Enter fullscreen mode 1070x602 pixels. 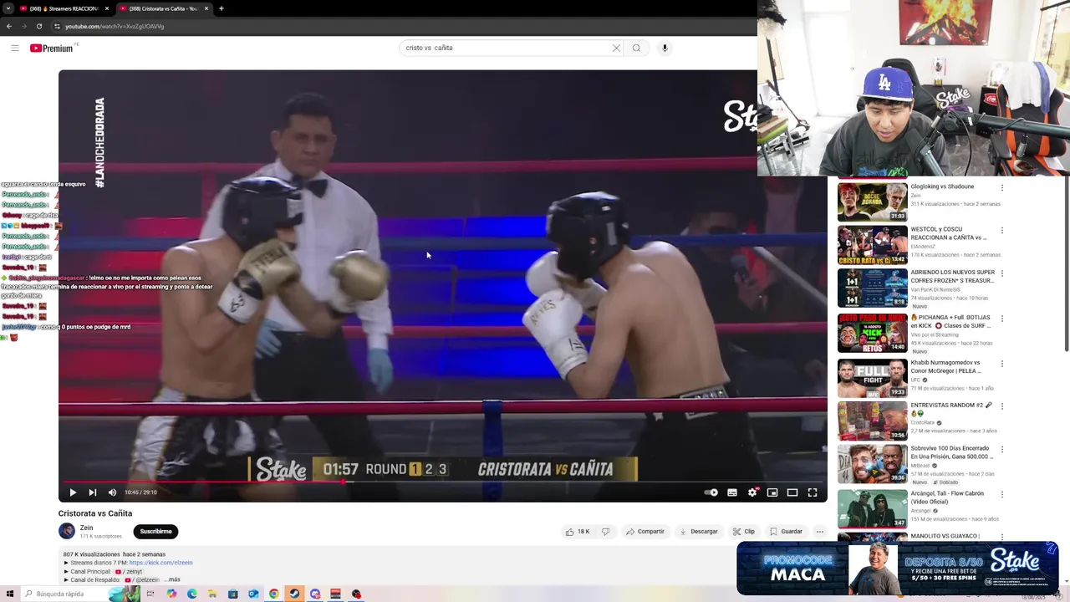point(813,492)
